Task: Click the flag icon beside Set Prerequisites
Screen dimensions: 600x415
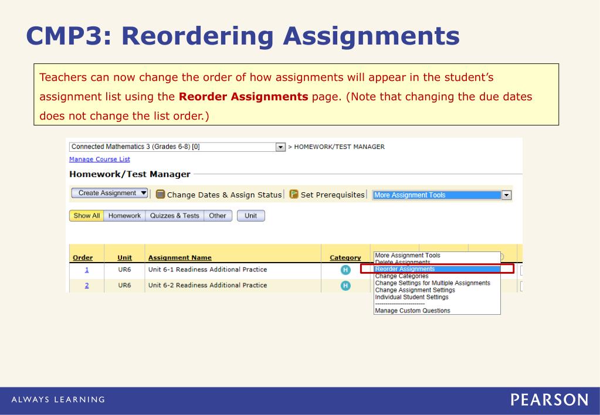Action: pyautogui.click(x=293, y=194)
